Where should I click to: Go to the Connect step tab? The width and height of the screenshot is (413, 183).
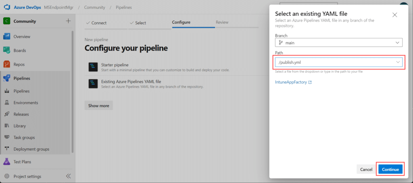tap(106, 23)
